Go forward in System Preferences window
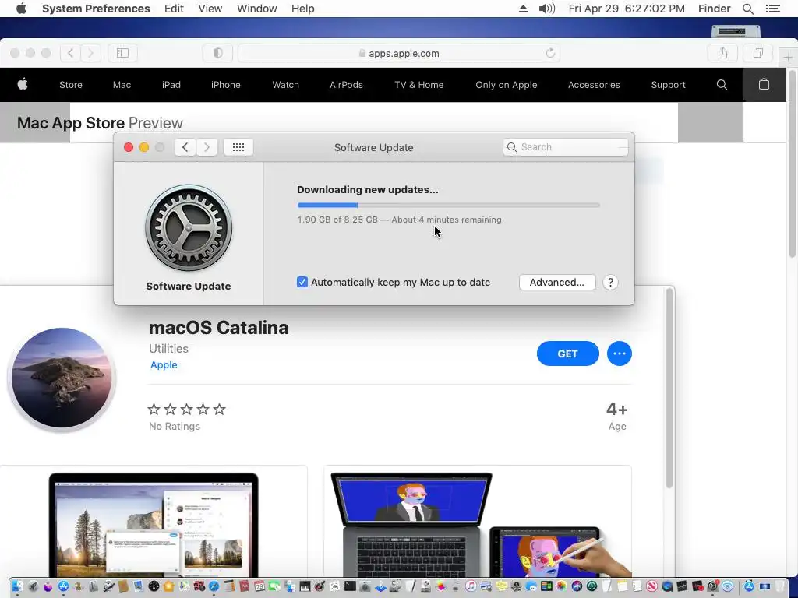 coord(207,147)
